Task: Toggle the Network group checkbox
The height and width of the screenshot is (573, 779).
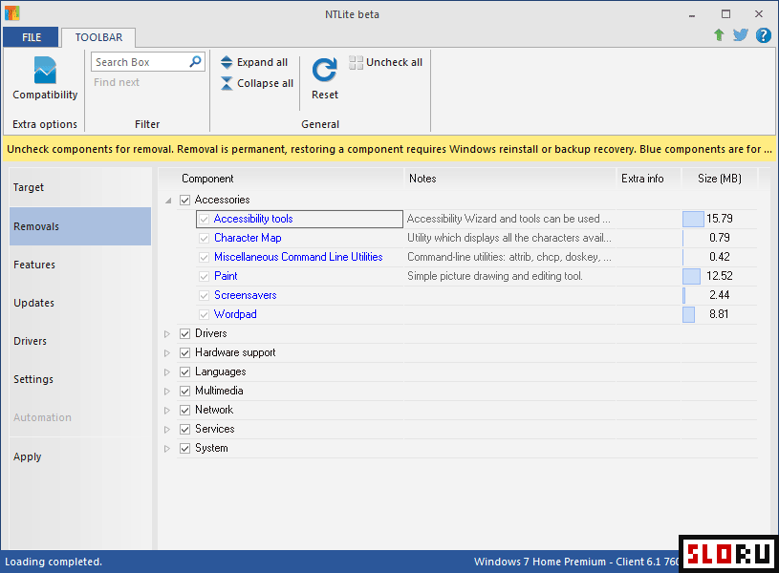Action: click(184, 410)
